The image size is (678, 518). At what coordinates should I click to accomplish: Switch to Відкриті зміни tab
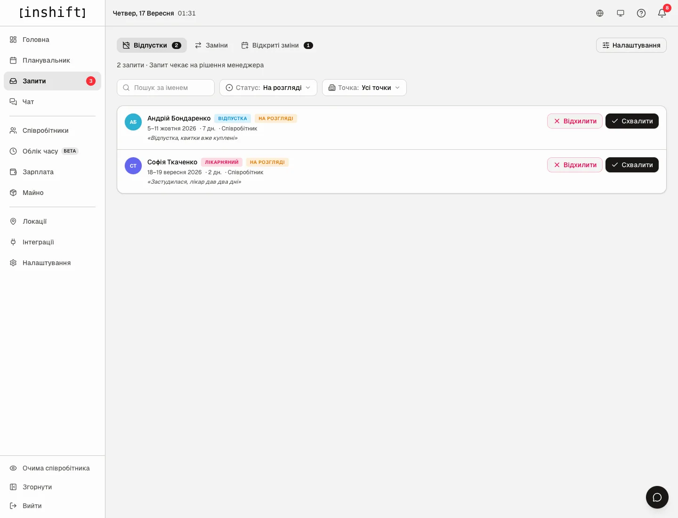tap(277, 45)
